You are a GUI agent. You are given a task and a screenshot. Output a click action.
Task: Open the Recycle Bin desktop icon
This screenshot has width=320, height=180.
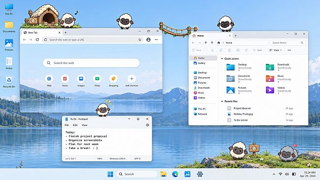tap(9, 82)
